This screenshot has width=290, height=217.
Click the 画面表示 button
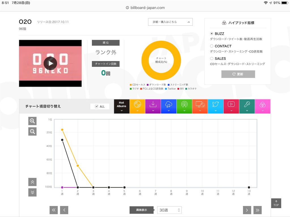(142, 210)
